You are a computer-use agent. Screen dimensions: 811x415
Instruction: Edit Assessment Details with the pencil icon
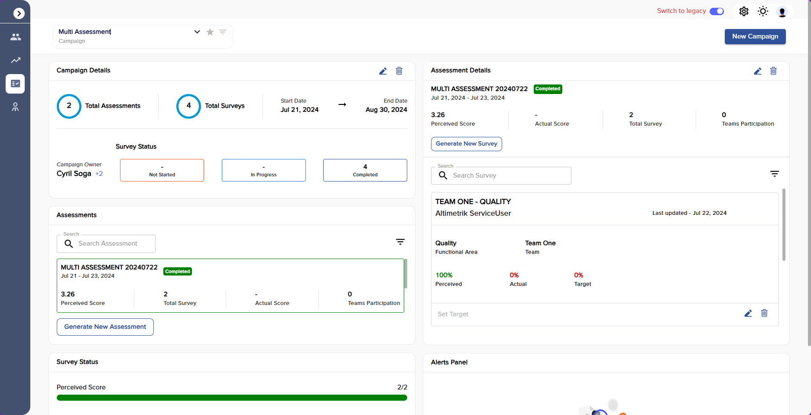click(758, 71)
